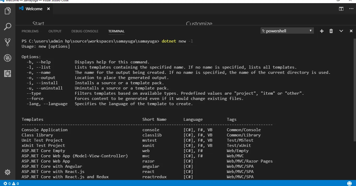
Task: Click the 'Common/Console' tag text
Action: 244,130
